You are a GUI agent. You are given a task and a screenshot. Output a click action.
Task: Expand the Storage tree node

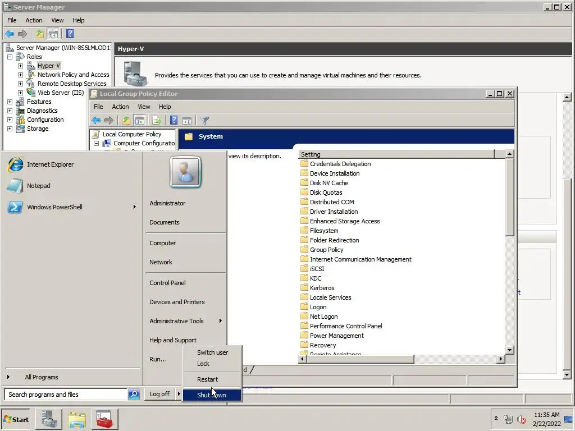click(x=10, y=129)
